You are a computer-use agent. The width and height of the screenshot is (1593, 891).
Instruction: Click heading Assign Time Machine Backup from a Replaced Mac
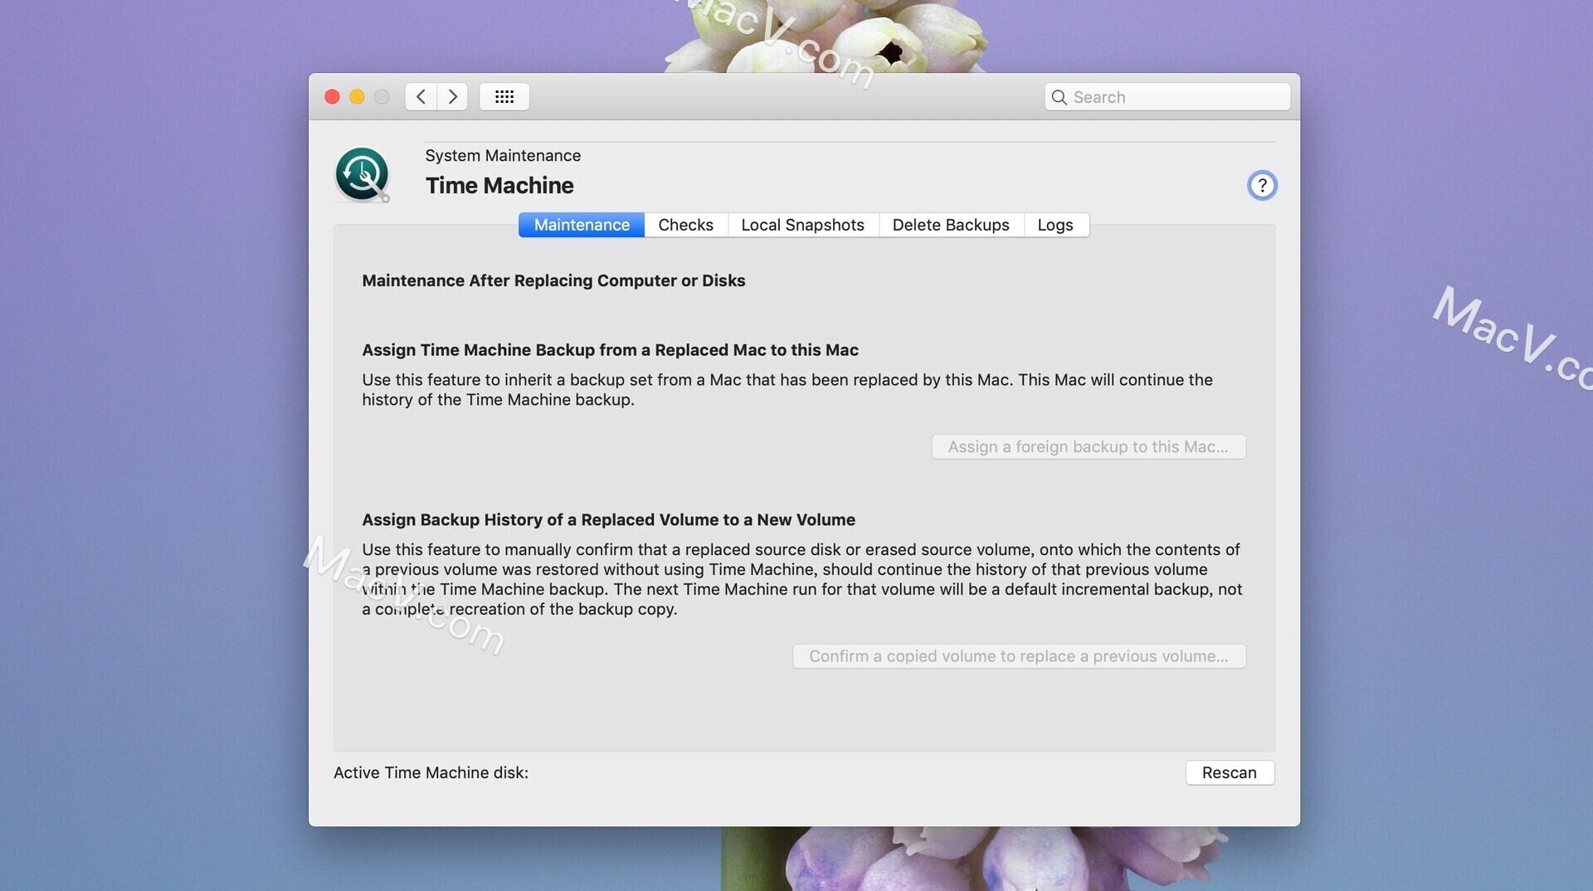pos(610,350)
